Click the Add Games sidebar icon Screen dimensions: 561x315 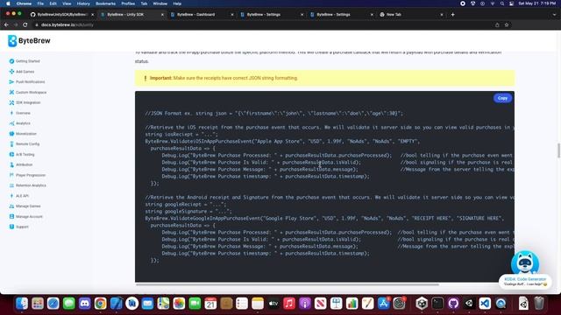coord(11,72)
